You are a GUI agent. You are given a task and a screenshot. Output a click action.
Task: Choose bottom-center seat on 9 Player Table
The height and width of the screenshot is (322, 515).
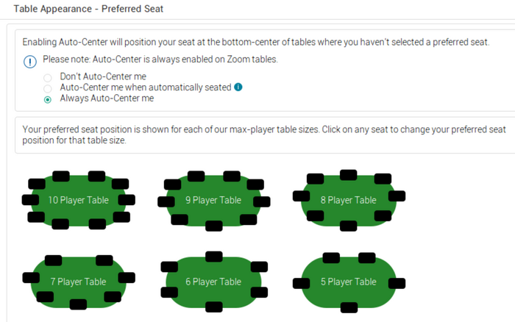click(213, 223)
